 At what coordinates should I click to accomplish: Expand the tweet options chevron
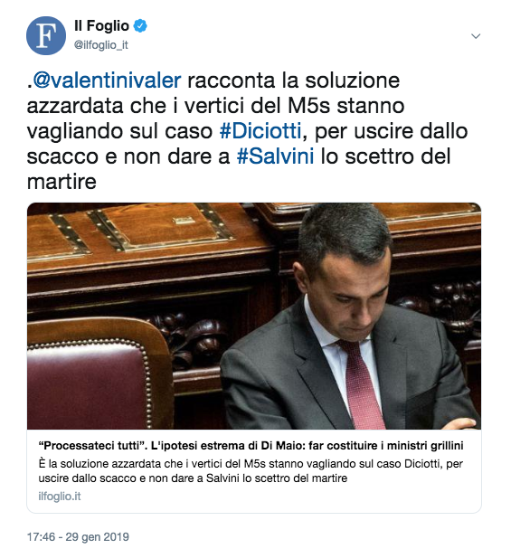pos(476,36)
